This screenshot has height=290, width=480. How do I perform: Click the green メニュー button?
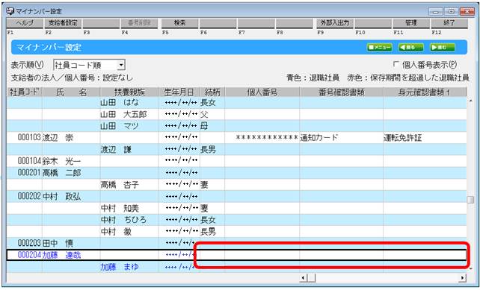(x=380, y=47)
